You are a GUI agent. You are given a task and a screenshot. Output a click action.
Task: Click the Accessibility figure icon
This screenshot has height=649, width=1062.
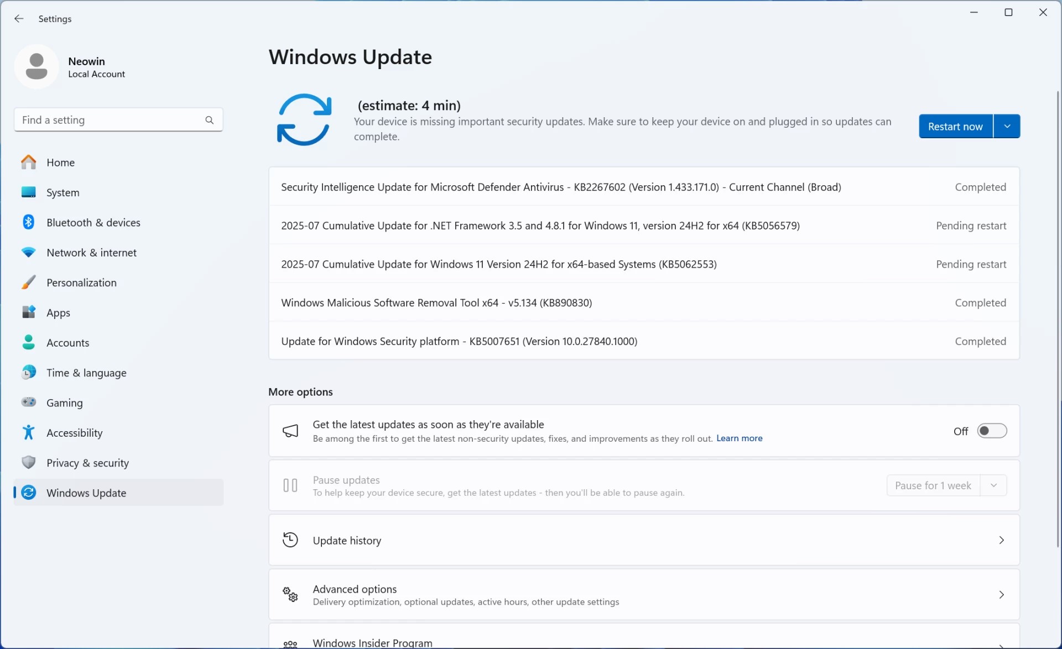[29, 433]
